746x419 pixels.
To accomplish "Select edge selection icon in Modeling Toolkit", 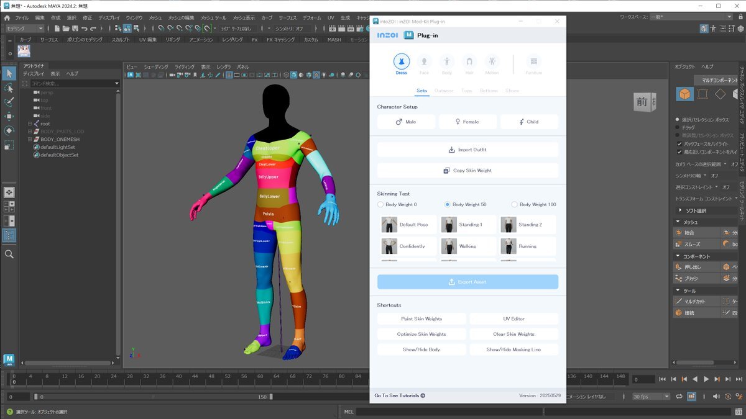I will tap(721, 94).
